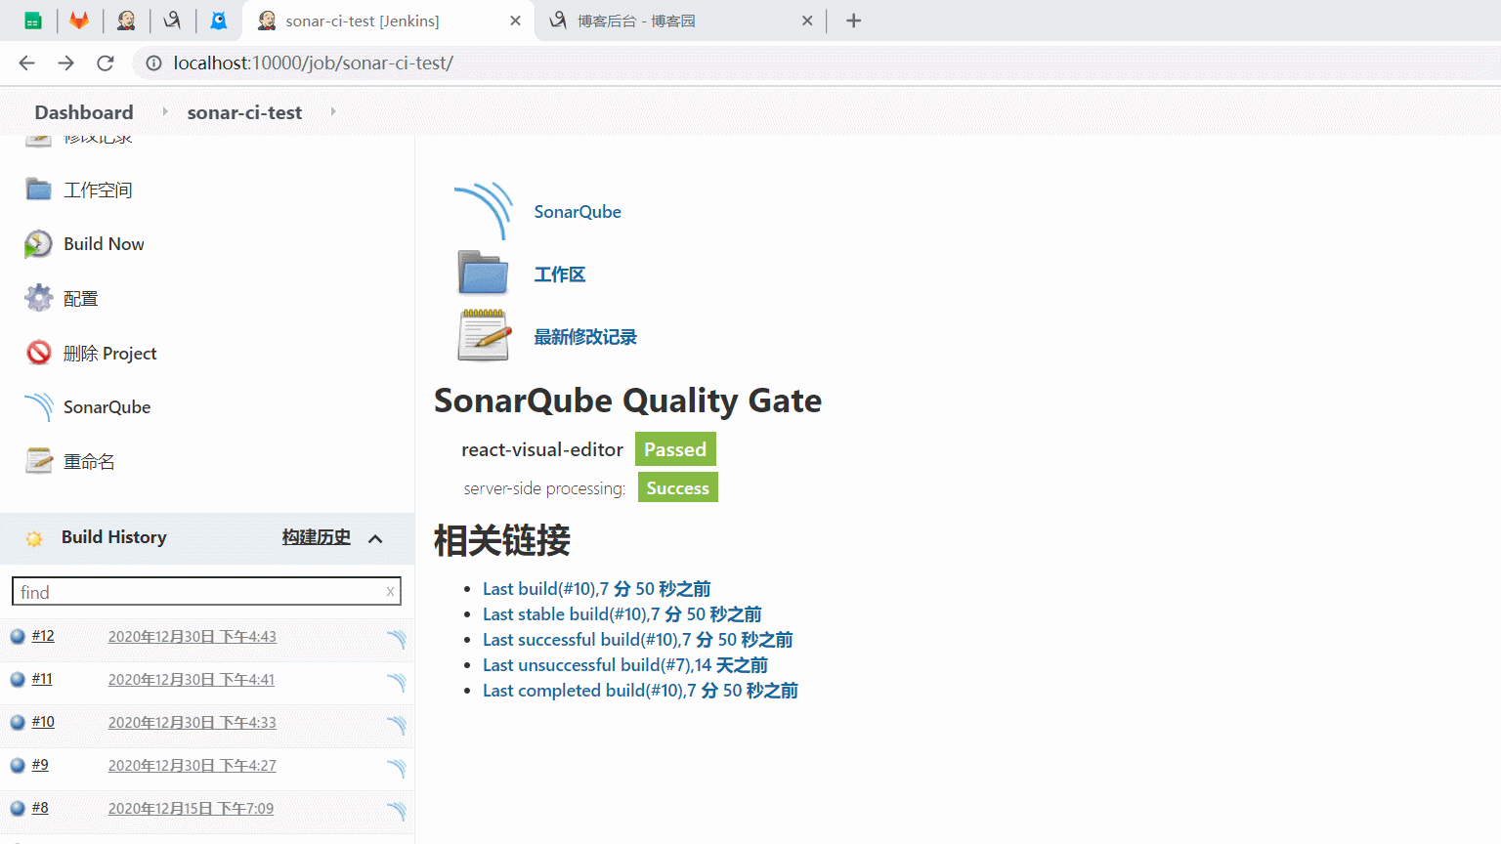Click the large 工作区 folder icon

[x=484, y=273]
